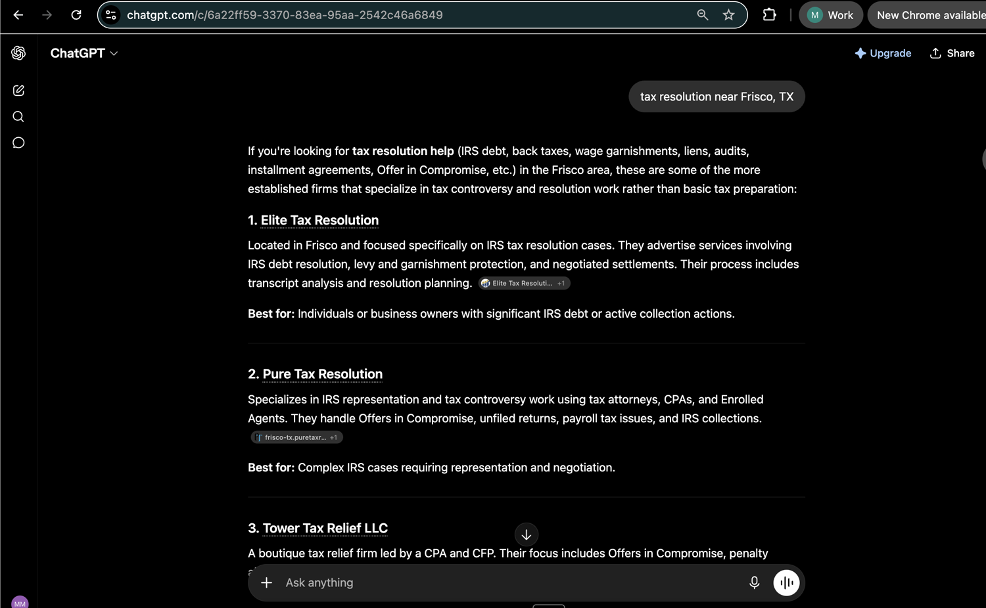986x608 pixels.
Task: Start voice mode with the waveform button
Action: coord(786,583)
